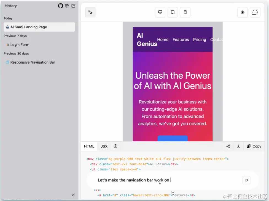
Task: Click the Features anchor code line
Action: (x=146, y=195)
